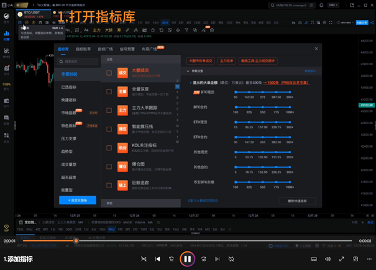Toggle the chart fullscreen icon in toolbar
The height and width of the screenshot is (270, 376).
(x=331, y=22)
